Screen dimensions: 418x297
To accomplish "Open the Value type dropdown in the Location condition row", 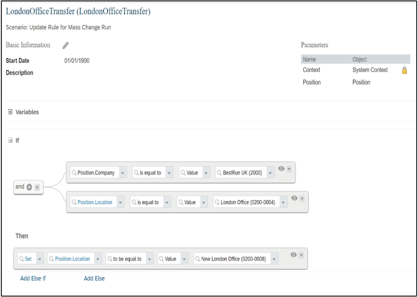I will click(x=204, y=202).
